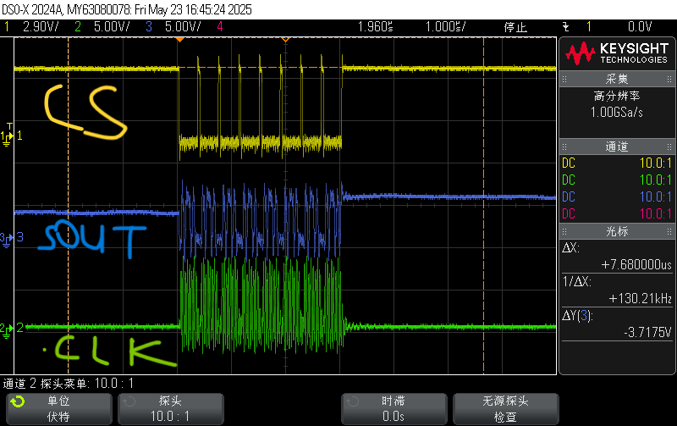Click the trigger edge slope icon in status bar
The image size is (677, 426).
(566, 27)
